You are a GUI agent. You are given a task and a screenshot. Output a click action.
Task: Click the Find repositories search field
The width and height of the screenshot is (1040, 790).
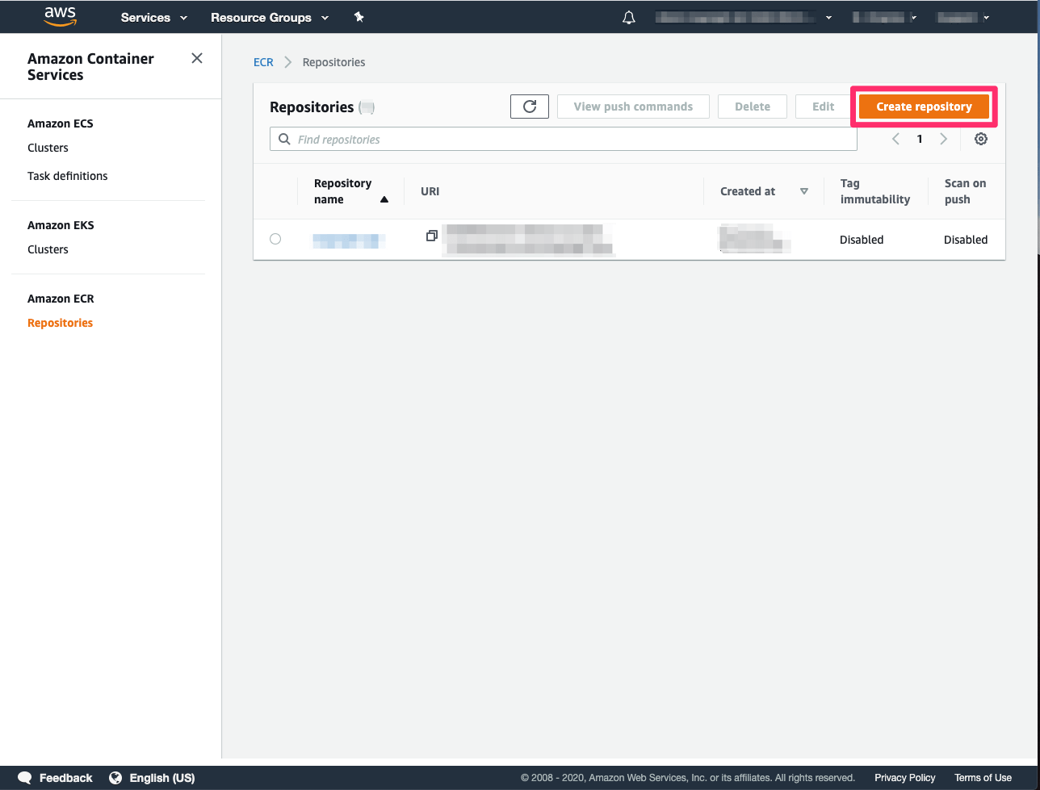pos(563,138)
